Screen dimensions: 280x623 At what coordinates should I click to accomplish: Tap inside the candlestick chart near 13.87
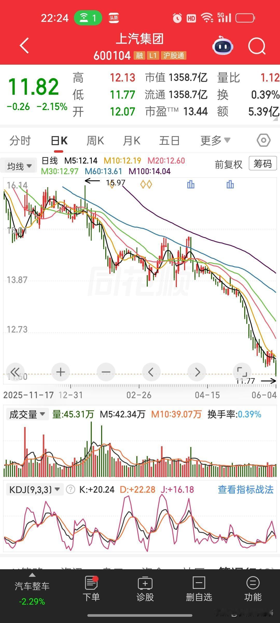tap(140, 280)
